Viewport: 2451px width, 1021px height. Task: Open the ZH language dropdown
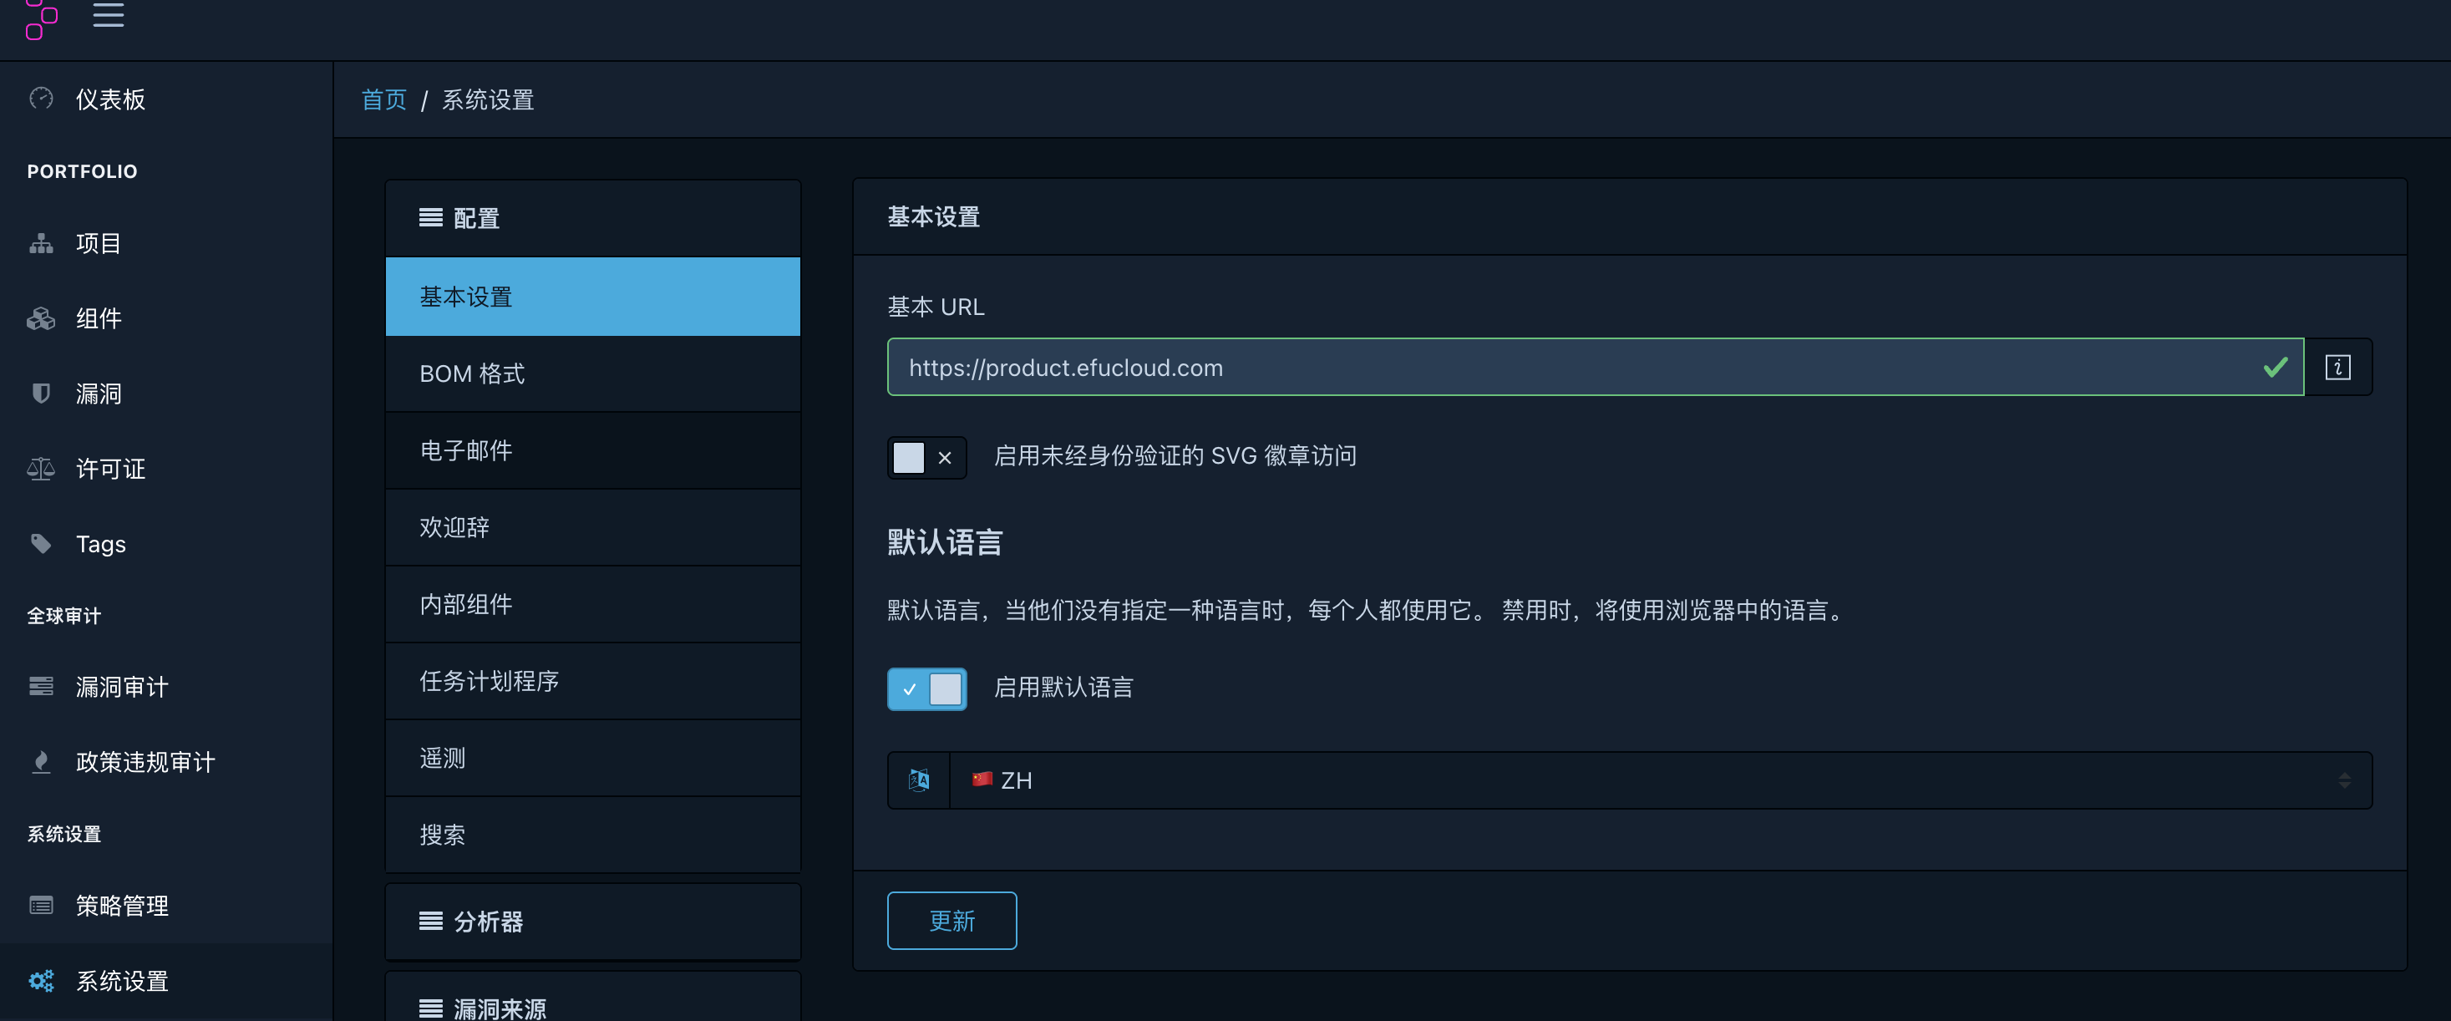point(1659,780)
